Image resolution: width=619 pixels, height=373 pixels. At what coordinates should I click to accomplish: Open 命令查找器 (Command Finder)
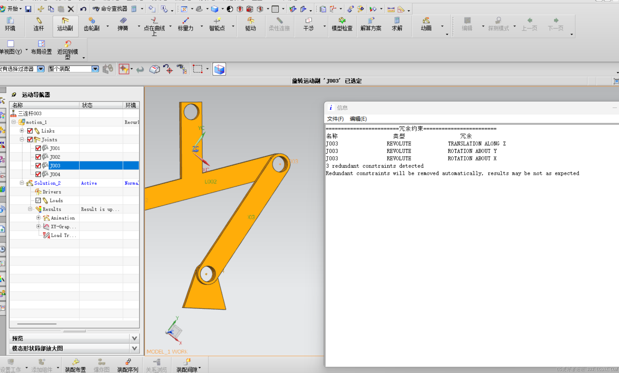tap(110, 9)
